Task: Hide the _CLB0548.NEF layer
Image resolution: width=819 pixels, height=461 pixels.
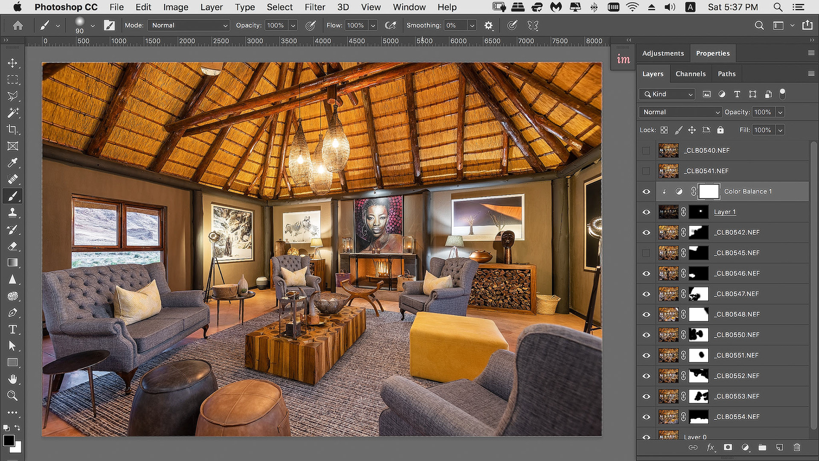Action: [646, 315]
